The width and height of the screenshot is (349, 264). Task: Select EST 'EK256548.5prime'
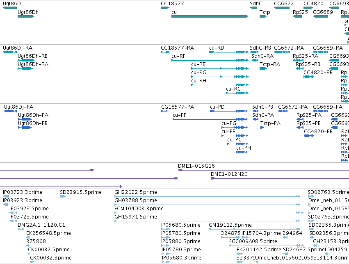(x=48, y=233)
